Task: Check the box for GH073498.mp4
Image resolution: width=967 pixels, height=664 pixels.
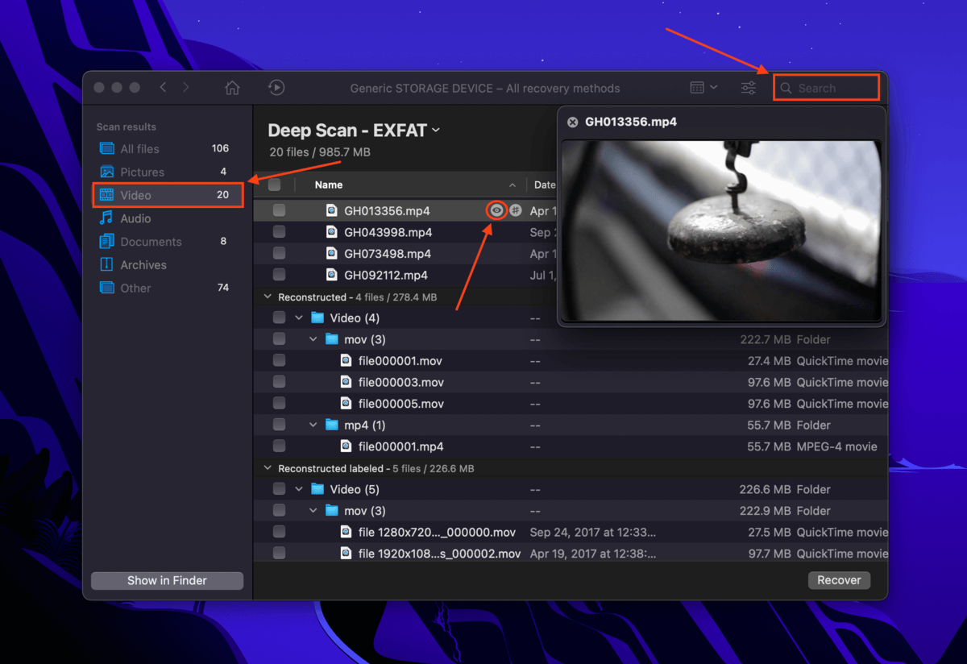Action: 279,253
